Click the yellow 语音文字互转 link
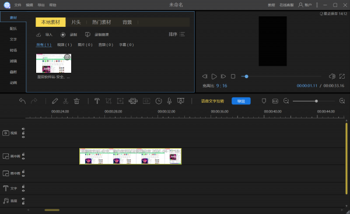This screenshot has height=214, width=350. [x=212, y=101]
